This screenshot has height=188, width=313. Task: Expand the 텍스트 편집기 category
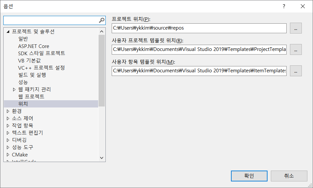8,133
